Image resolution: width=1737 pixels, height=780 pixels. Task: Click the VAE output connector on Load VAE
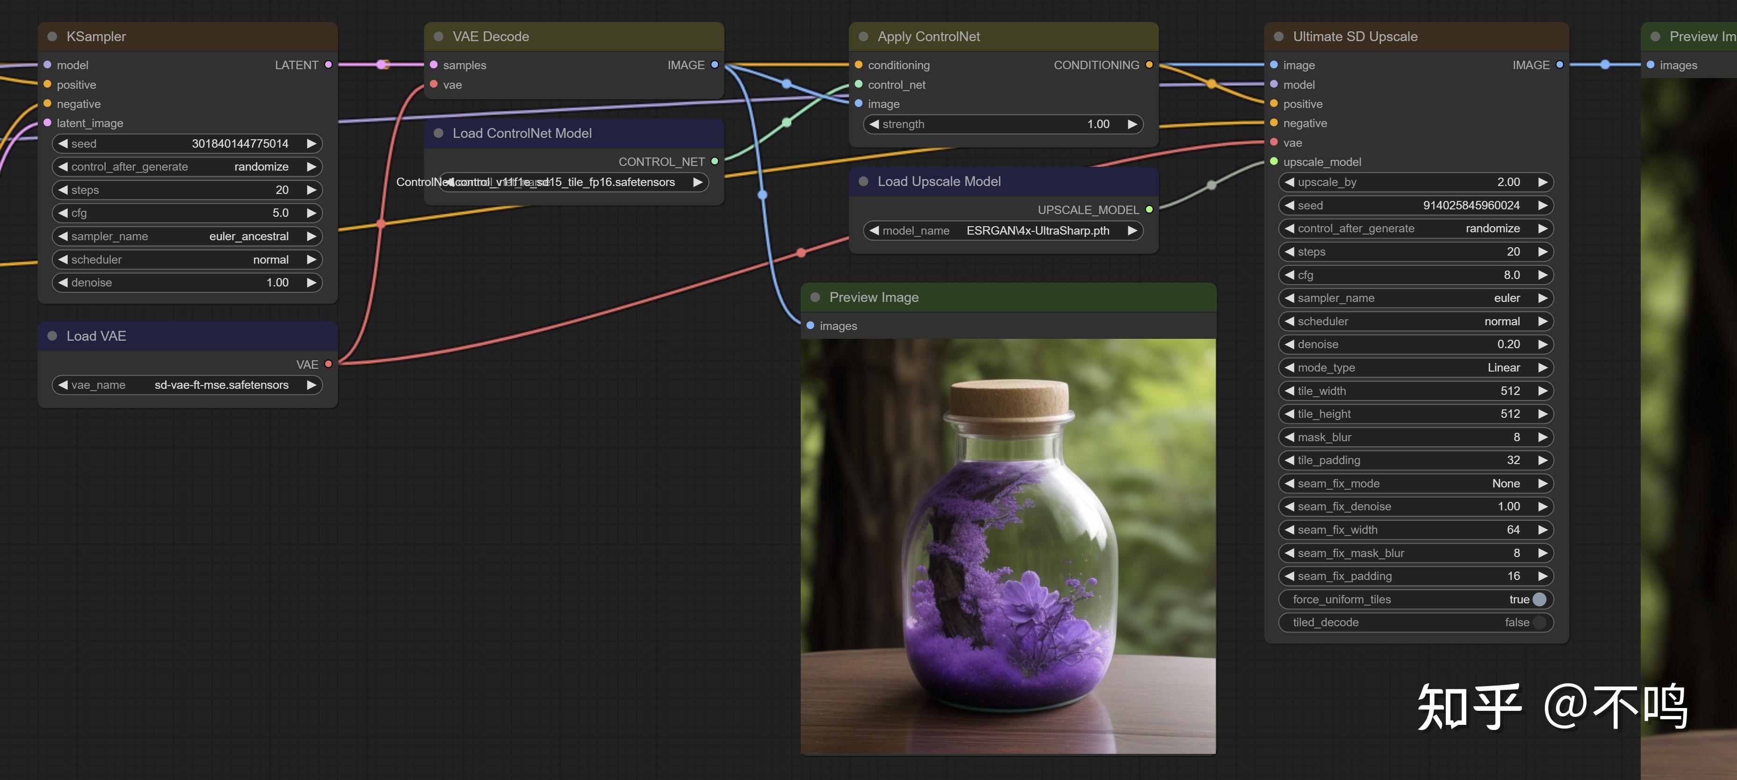(x=329, y=364)
